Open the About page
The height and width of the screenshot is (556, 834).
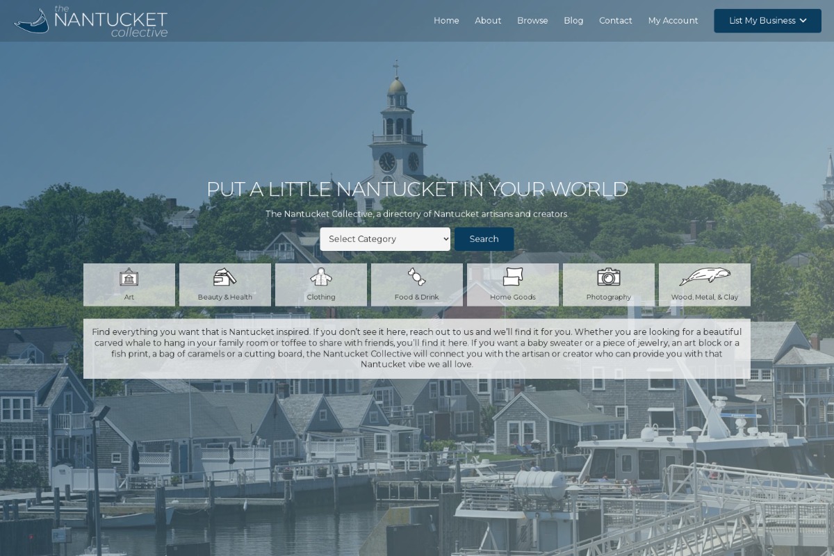pyautogui.click(x=488, y=21)
